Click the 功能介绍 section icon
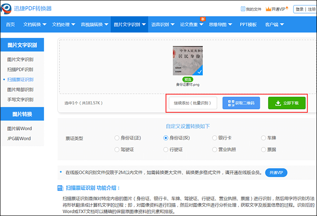This screenshot has width=317, height=216. tap(60, 188)
